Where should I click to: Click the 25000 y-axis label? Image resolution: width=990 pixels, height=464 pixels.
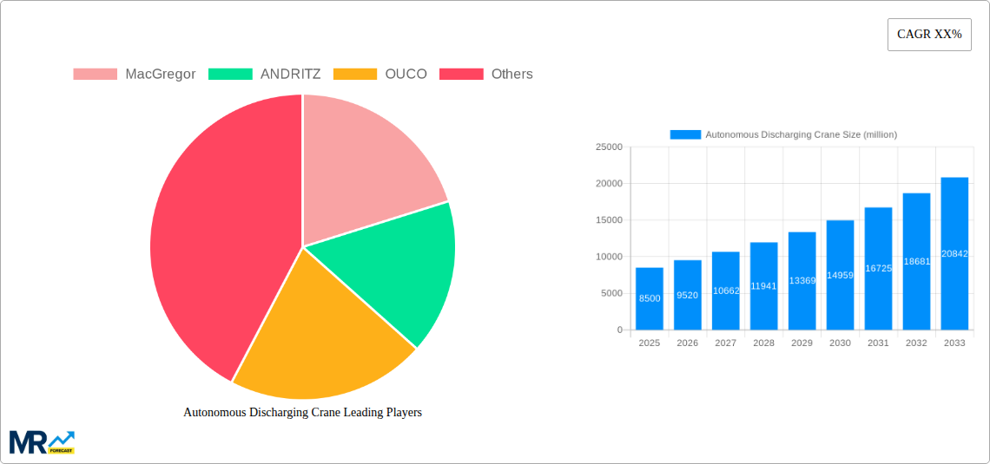(x=609, y=147)
